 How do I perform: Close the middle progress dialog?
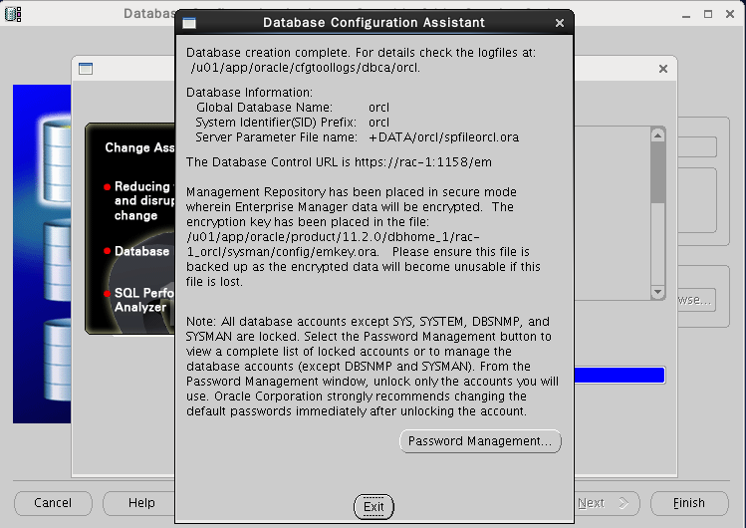[x=662, y=69]
